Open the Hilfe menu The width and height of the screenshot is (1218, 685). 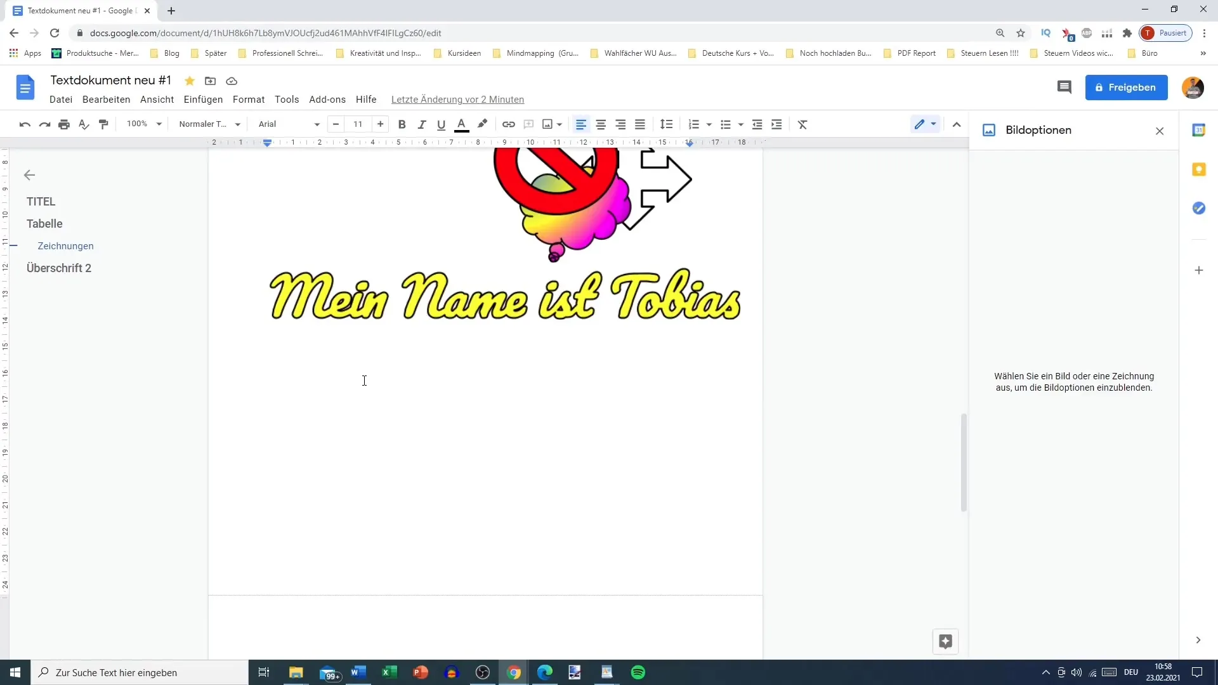tap(366, 100)
